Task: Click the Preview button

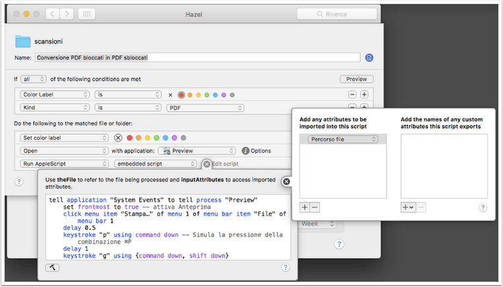Action: click(356, 79)
